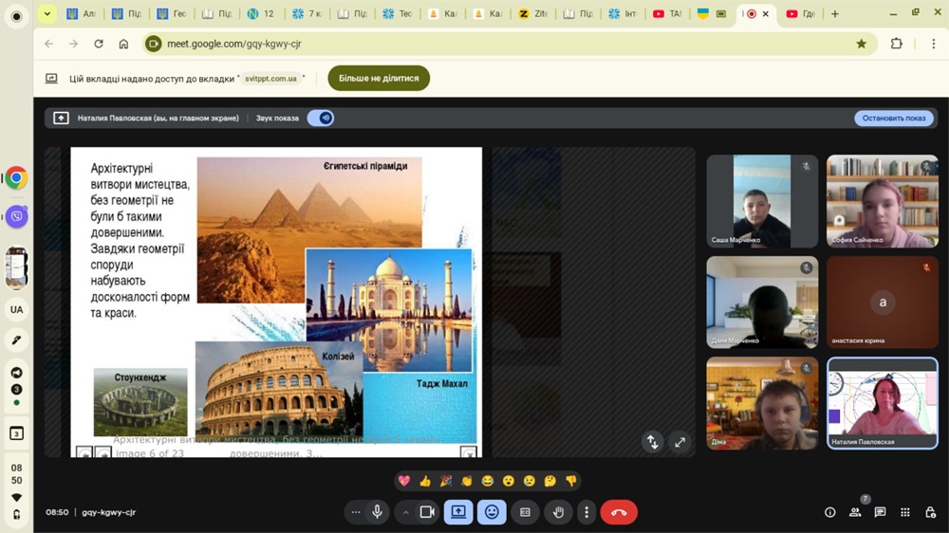949x533 pixels.
Task: Open the meeting details info icon
Action: (x=830, y=512)
